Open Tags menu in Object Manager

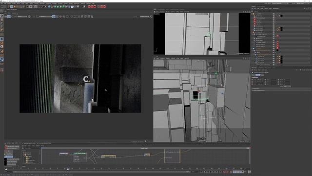pyautogui.click(x=271, y=9)
